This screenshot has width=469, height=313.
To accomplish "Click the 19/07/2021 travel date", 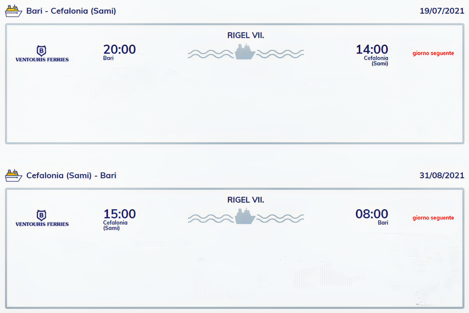I will click(442, 11).
